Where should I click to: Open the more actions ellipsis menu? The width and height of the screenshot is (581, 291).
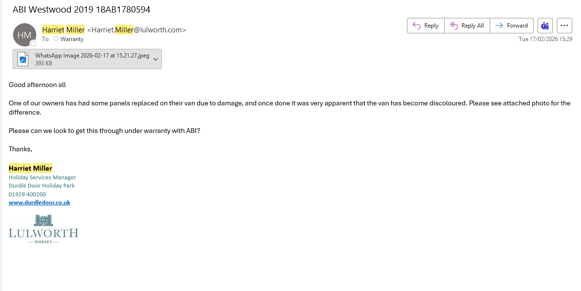pyautogui.click(x=564, y=26)
